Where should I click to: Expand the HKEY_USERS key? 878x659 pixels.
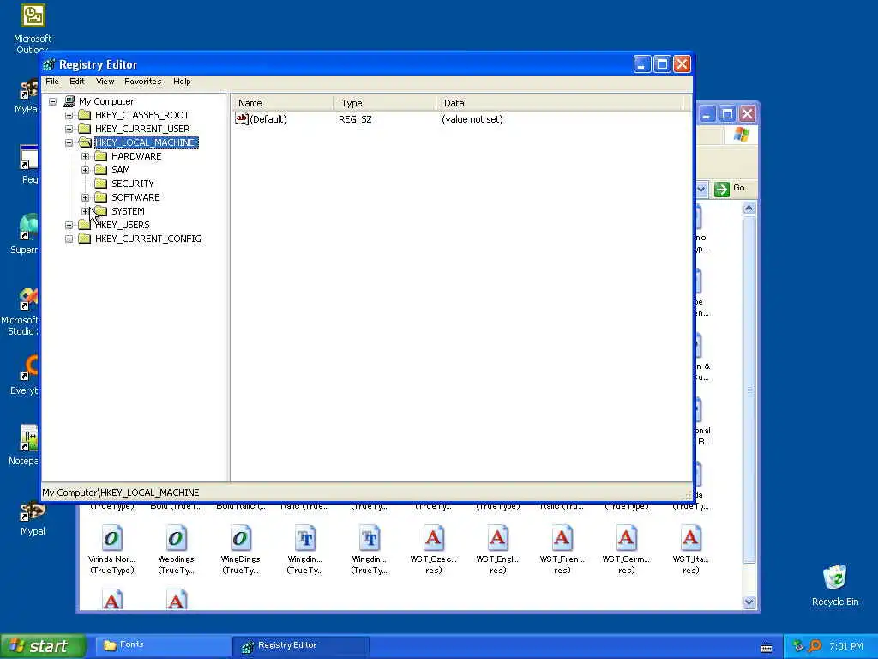(x=69, y=226)
